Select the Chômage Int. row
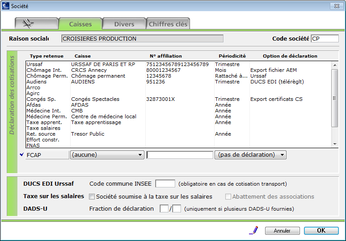The image size is (346, 241). tap(178, 70)
